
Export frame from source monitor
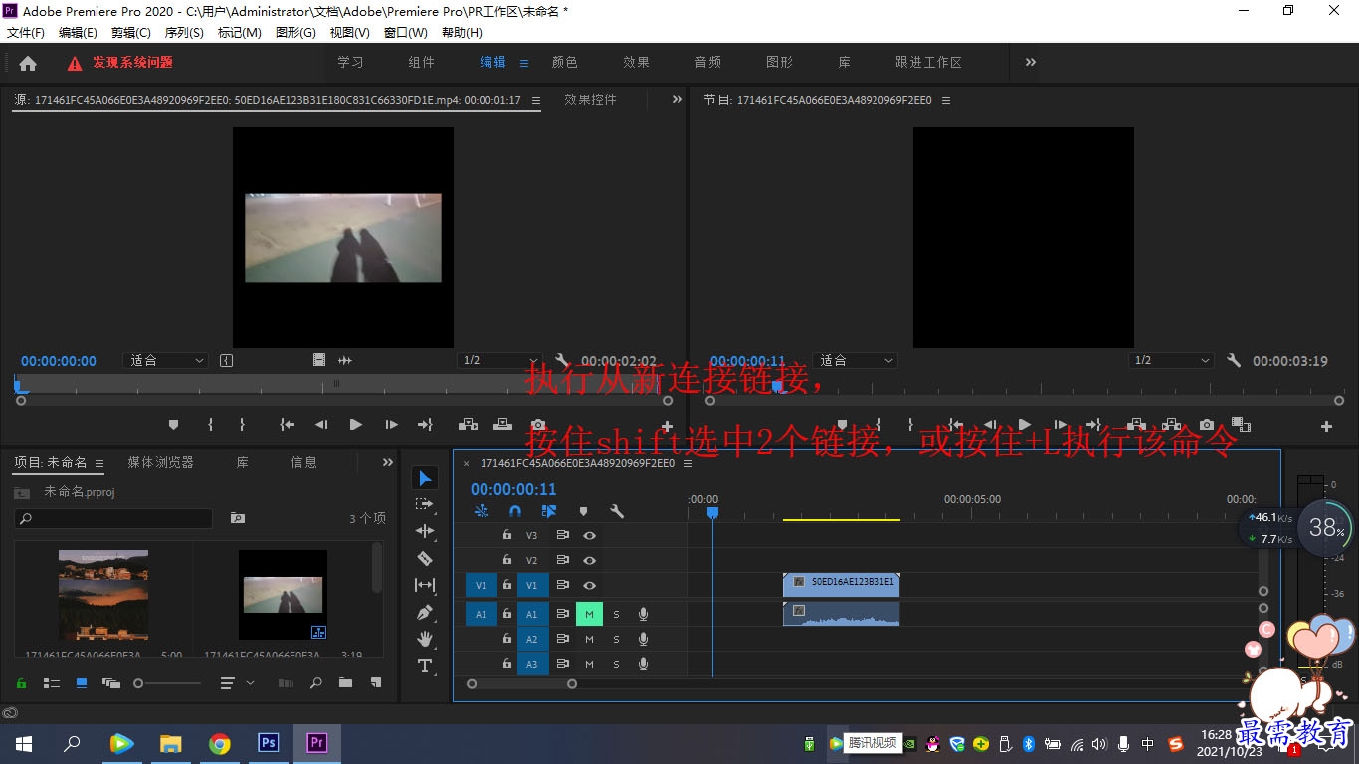pyautogui.click(x=538, y=425)
